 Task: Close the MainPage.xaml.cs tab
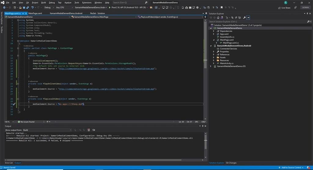click(x=26, y=13)
